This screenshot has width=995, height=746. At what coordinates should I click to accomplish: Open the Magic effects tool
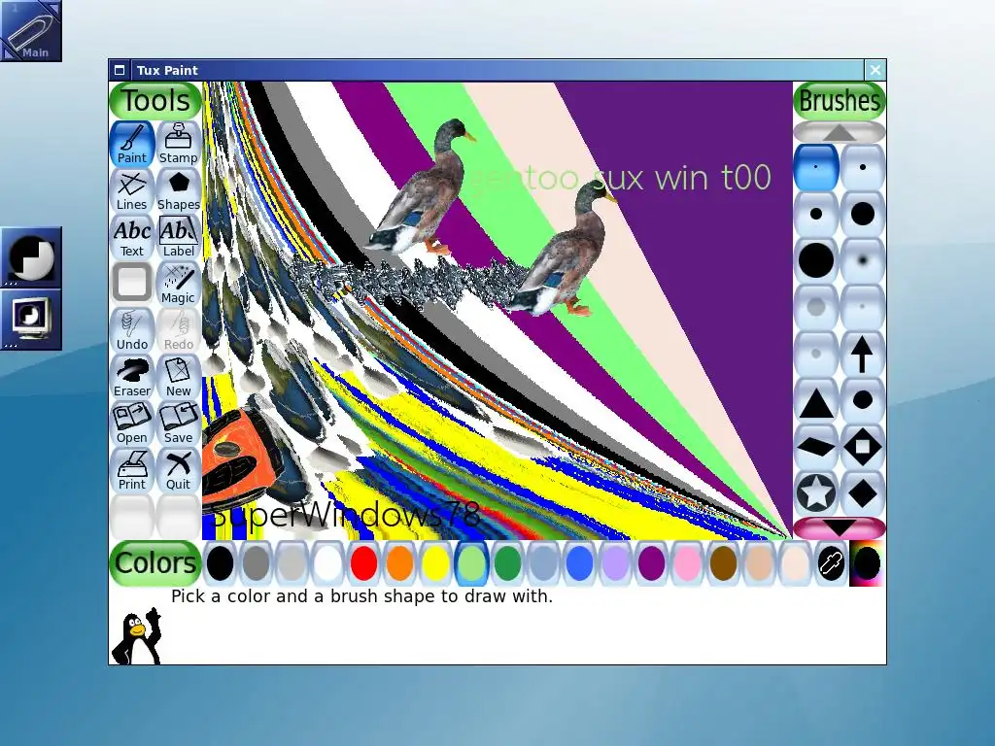pyautogui.click(x=179, y=285)
